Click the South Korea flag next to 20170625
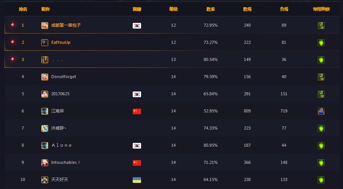This screenshot has width=343, height=189. pyautogui.click(x=137, y=94)
